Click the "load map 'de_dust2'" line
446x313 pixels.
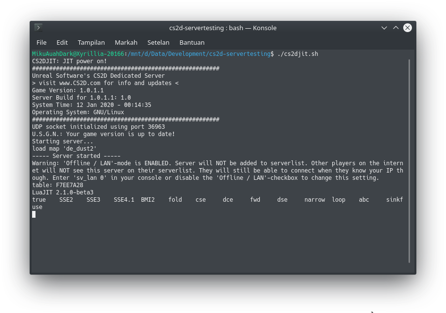point(64,149)
